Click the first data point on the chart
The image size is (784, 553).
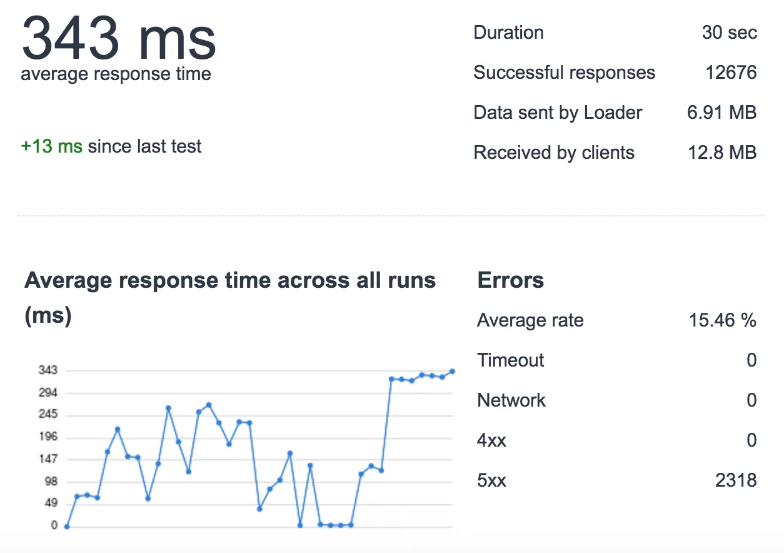(x=67, y=526)
